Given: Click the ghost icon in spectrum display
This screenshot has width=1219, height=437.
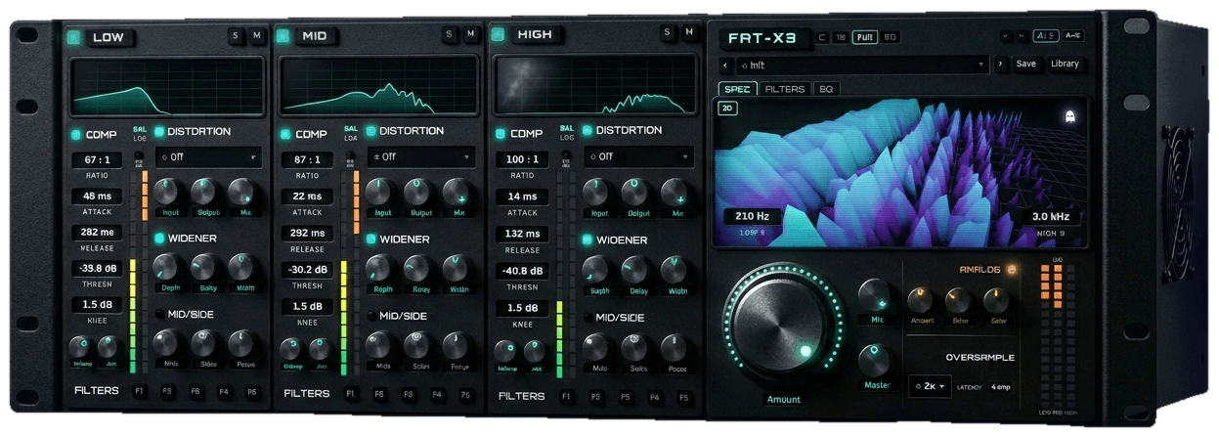Looking at the screenshot, I should [x=1070, y=116].
